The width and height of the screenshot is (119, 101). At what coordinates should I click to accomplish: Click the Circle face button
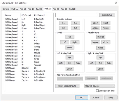pos(106,42)
